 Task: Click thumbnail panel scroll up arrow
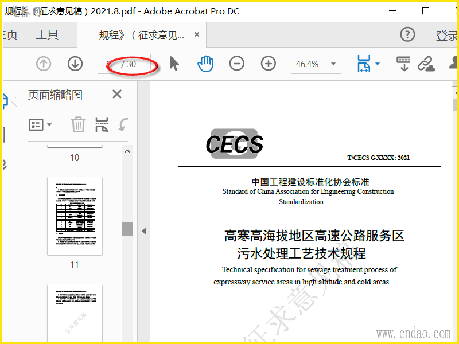tap(127, 151)
